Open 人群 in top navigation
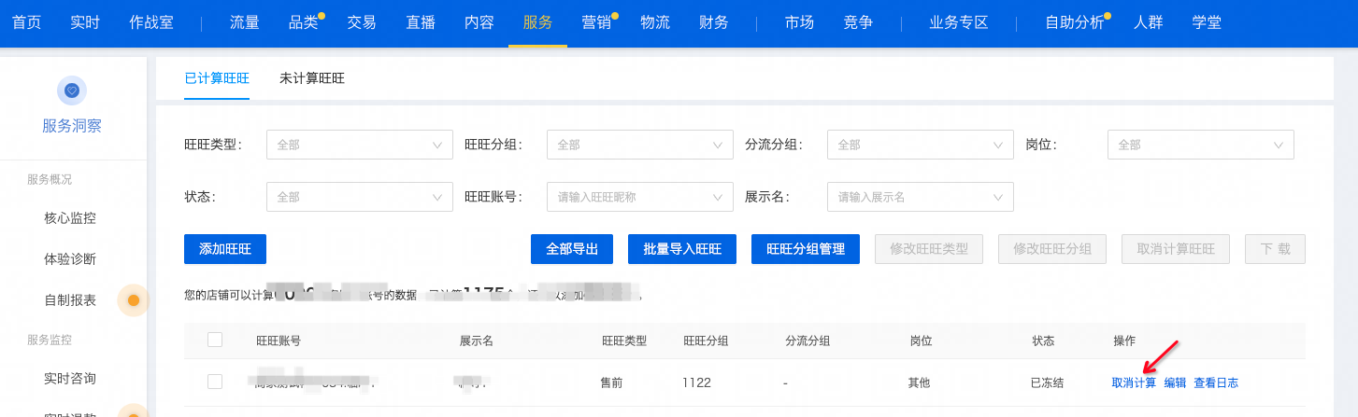The width and height of the screenshot is (1358, 417). pyautogui.click(x=1149, y=22)
